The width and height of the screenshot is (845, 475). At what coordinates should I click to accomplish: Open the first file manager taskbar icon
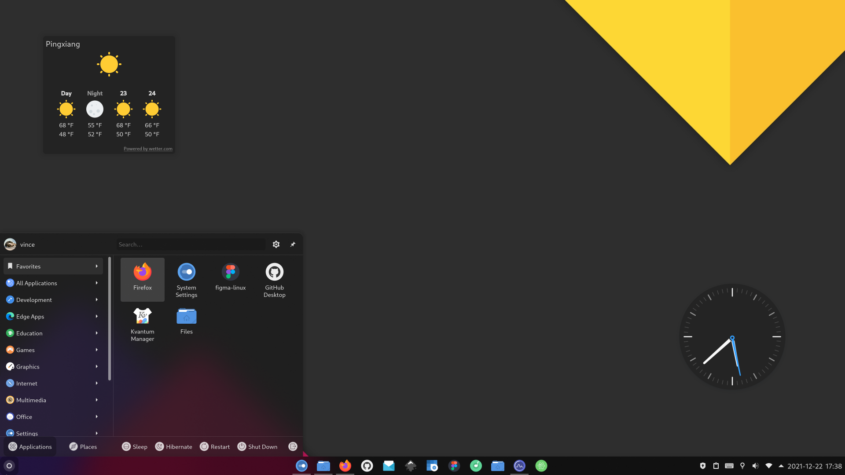(x=323, y=466)
